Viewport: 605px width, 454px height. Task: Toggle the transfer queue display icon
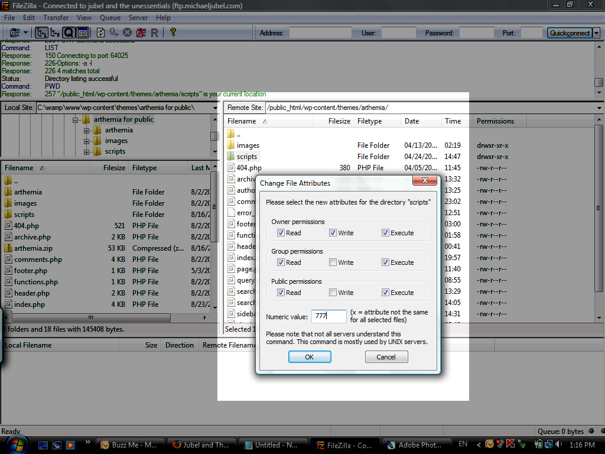(x=69, y=33)
